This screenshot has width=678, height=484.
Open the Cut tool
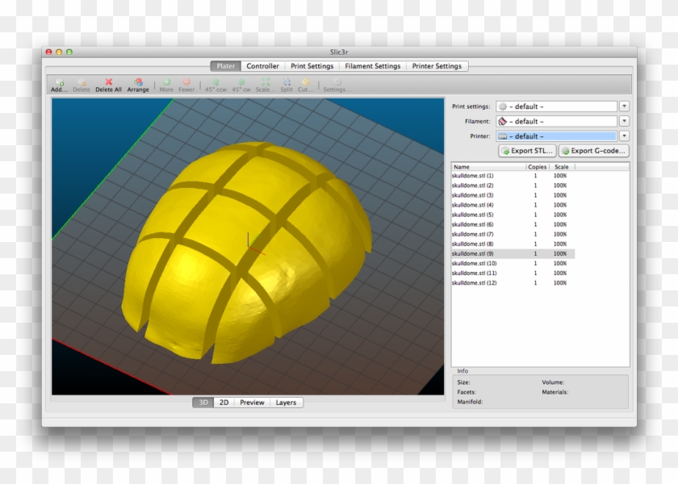coord(307,85)
